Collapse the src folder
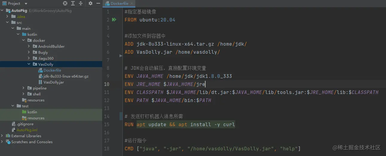The image size is (386, 156). [7, 23]
